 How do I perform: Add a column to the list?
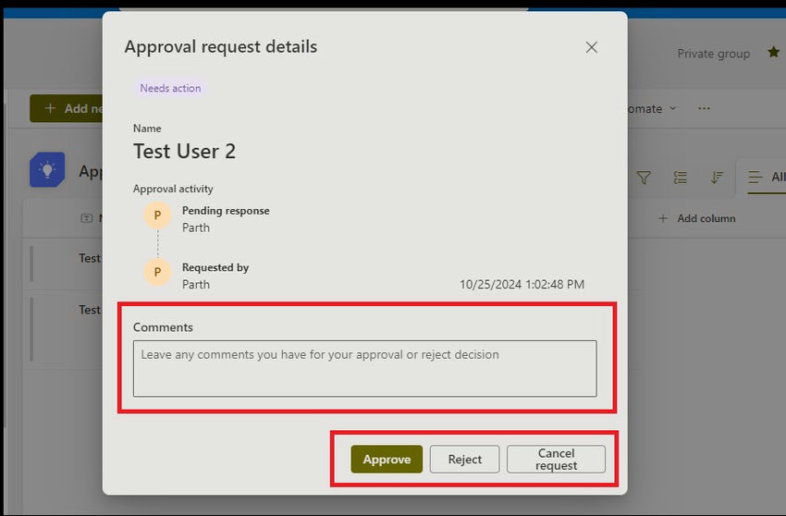coord(697,218)
